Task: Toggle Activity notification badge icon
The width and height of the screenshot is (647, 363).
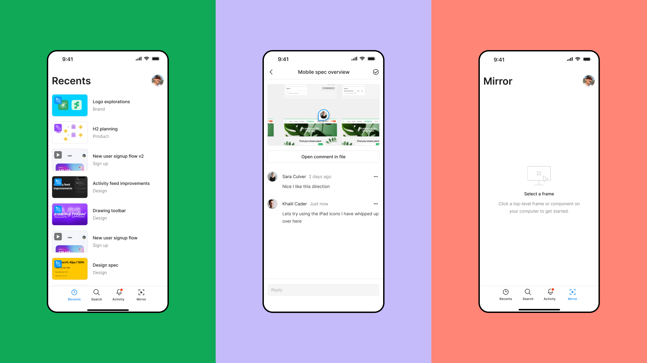Action: [x=119, y=292]
